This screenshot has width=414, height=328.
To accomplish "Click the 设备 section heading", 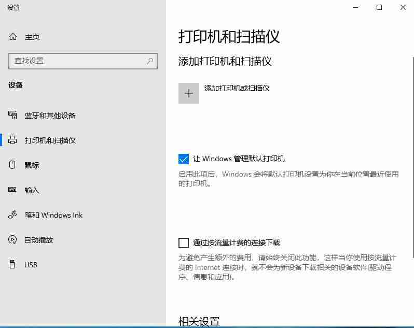I will point(16,85).
